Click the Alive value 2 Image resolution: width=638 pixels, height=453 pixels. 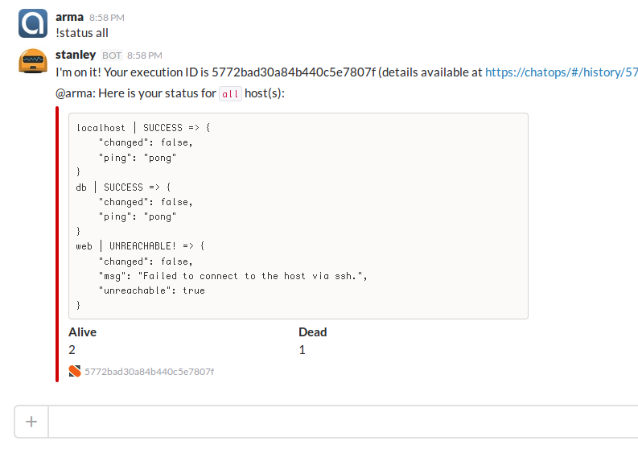[72, 350]
